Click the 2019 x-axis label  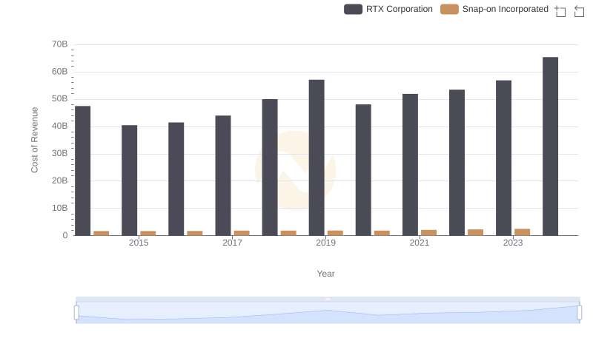(x=325, y=243)
